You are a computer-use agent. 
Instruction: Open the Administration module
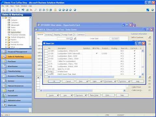pyautogui.click(x=16, y=100)
